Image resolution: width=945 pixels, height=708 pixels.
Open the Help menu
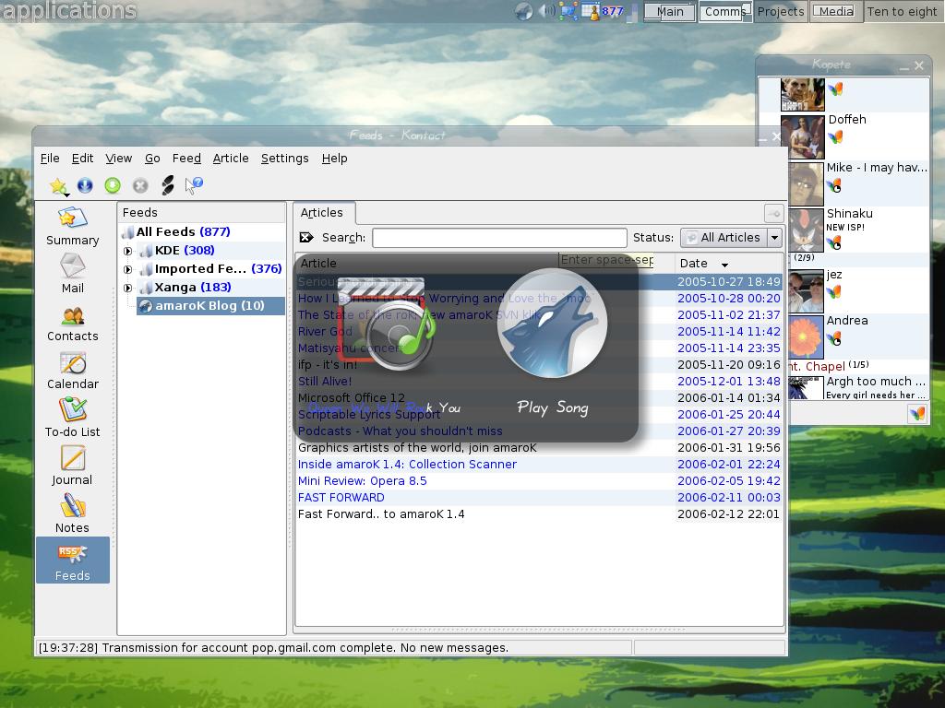point(334,159)
